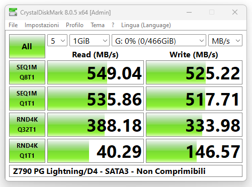The image size is (252, 187).
Task: Start the SEQ1M Q8T1 test
Action: (27, 72)
